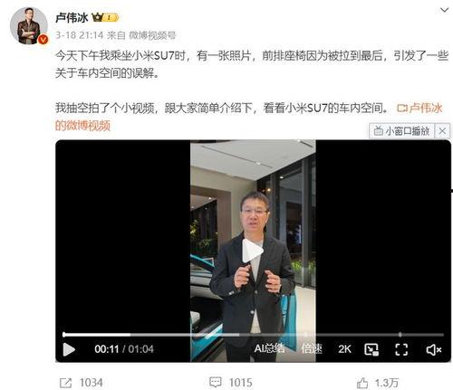453x390 pixels.
Task: Click the AI总结 summary button
Action: tap(269, 348)
